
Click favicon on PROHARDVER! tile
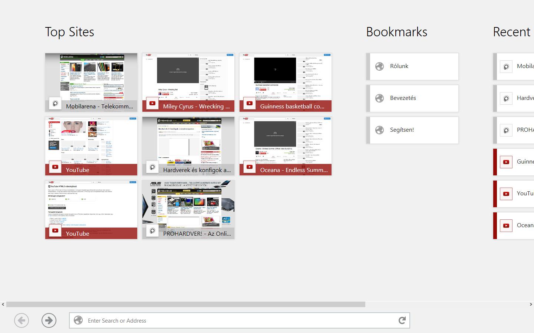pyautogui.click(x=152, y=231)
